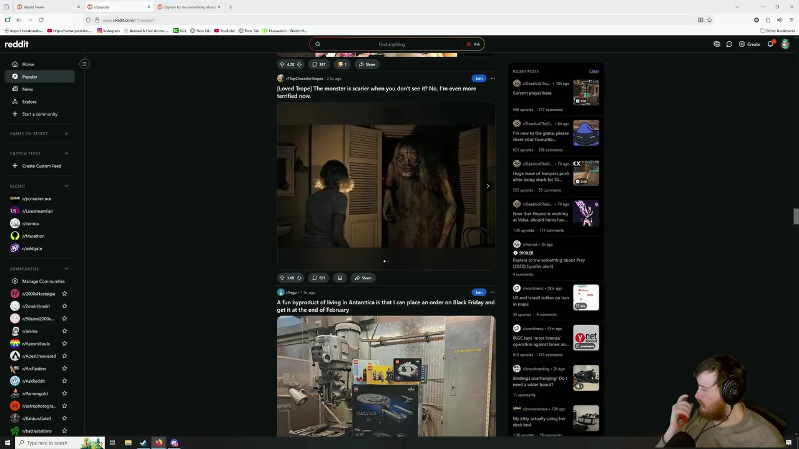Downvote the TopCharacterTropes monster post (3.6K)
This screenshot has width=799, height=449.
(299, 278)
